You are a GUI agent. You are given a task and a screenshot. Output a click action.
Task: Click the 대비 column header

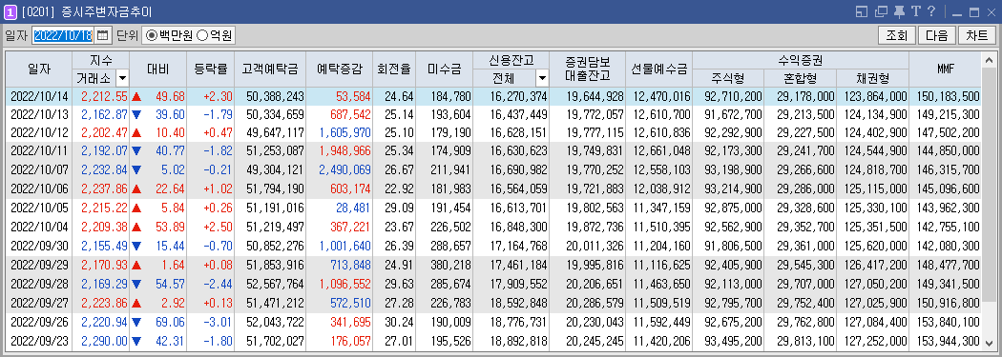pos(157,69)
